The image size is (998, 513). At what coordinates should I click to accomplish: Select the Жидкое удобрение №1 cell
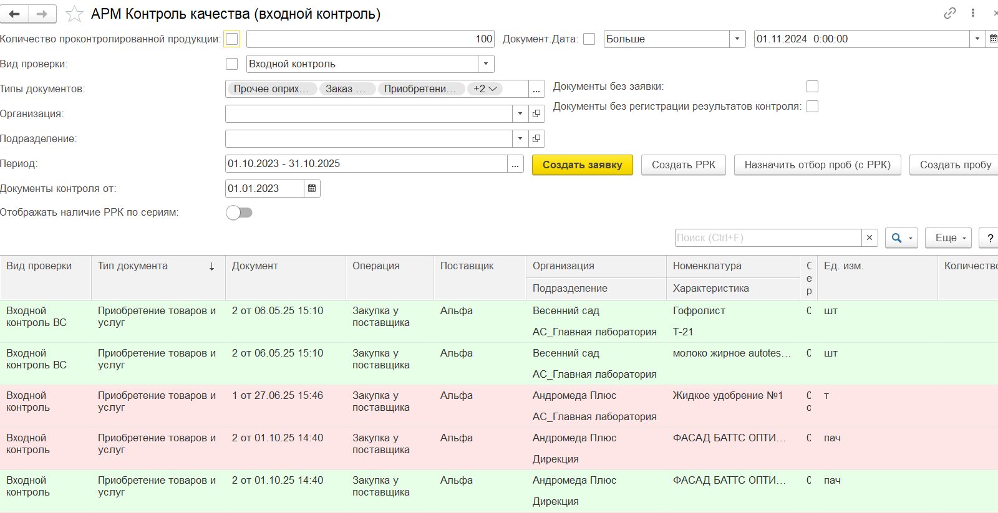coord(728,396)
